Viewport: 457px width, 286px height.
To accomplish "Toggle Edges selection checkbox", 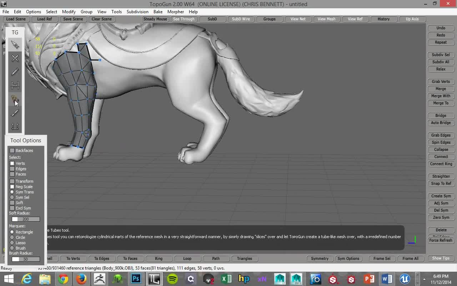I will coord(12,169).
